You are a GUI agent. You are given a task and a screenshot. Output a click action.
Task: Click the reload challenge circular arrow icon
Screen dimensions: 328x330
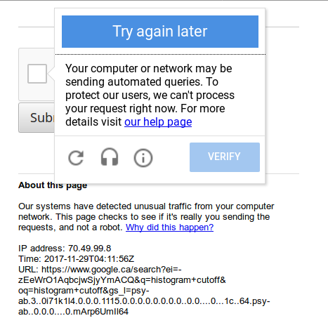tap(76, 157)
